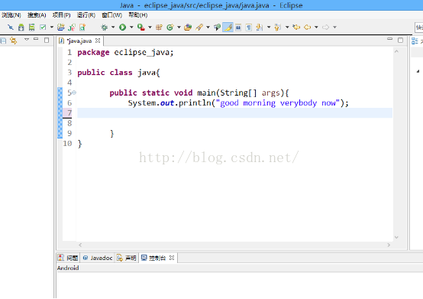Maximize the editor area

tap(400, 40)
